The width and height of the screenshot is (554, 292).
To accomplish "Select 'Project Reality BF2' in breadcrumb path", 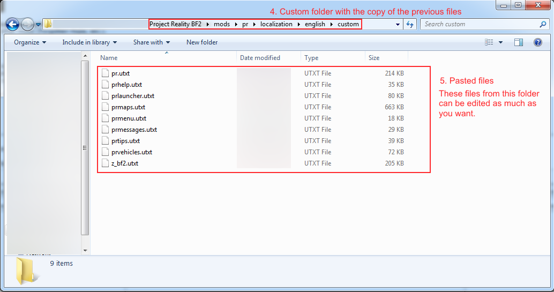I will coord(175,24).
